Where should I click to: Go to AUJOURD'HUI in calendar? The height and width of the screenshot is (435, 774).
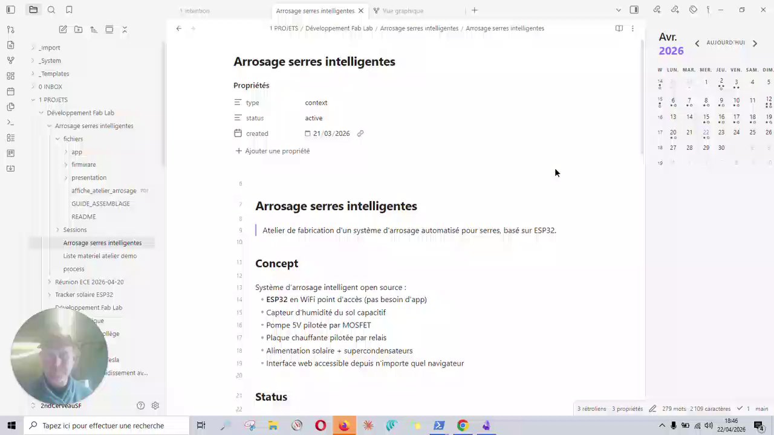726,43
